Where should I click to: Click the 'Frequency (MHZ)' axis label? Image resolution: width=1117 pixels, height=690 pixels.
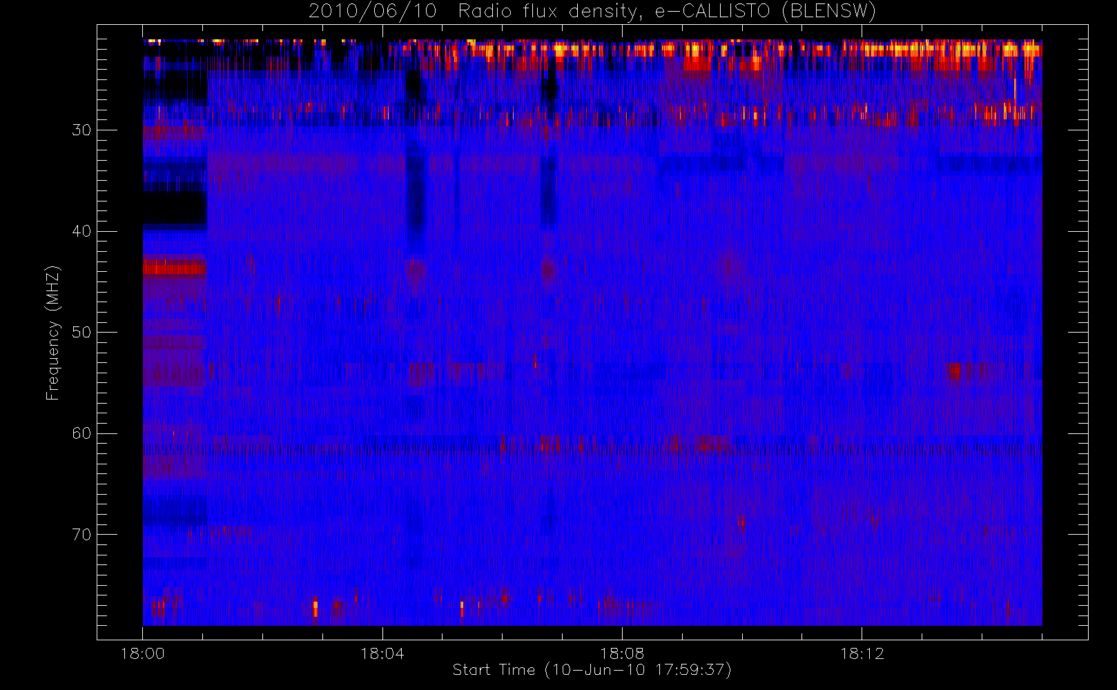[53, 333]
